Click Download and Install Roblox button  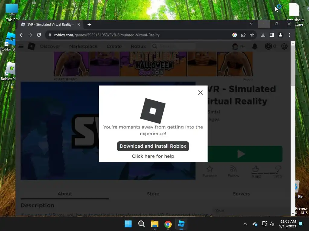point(153,146)
